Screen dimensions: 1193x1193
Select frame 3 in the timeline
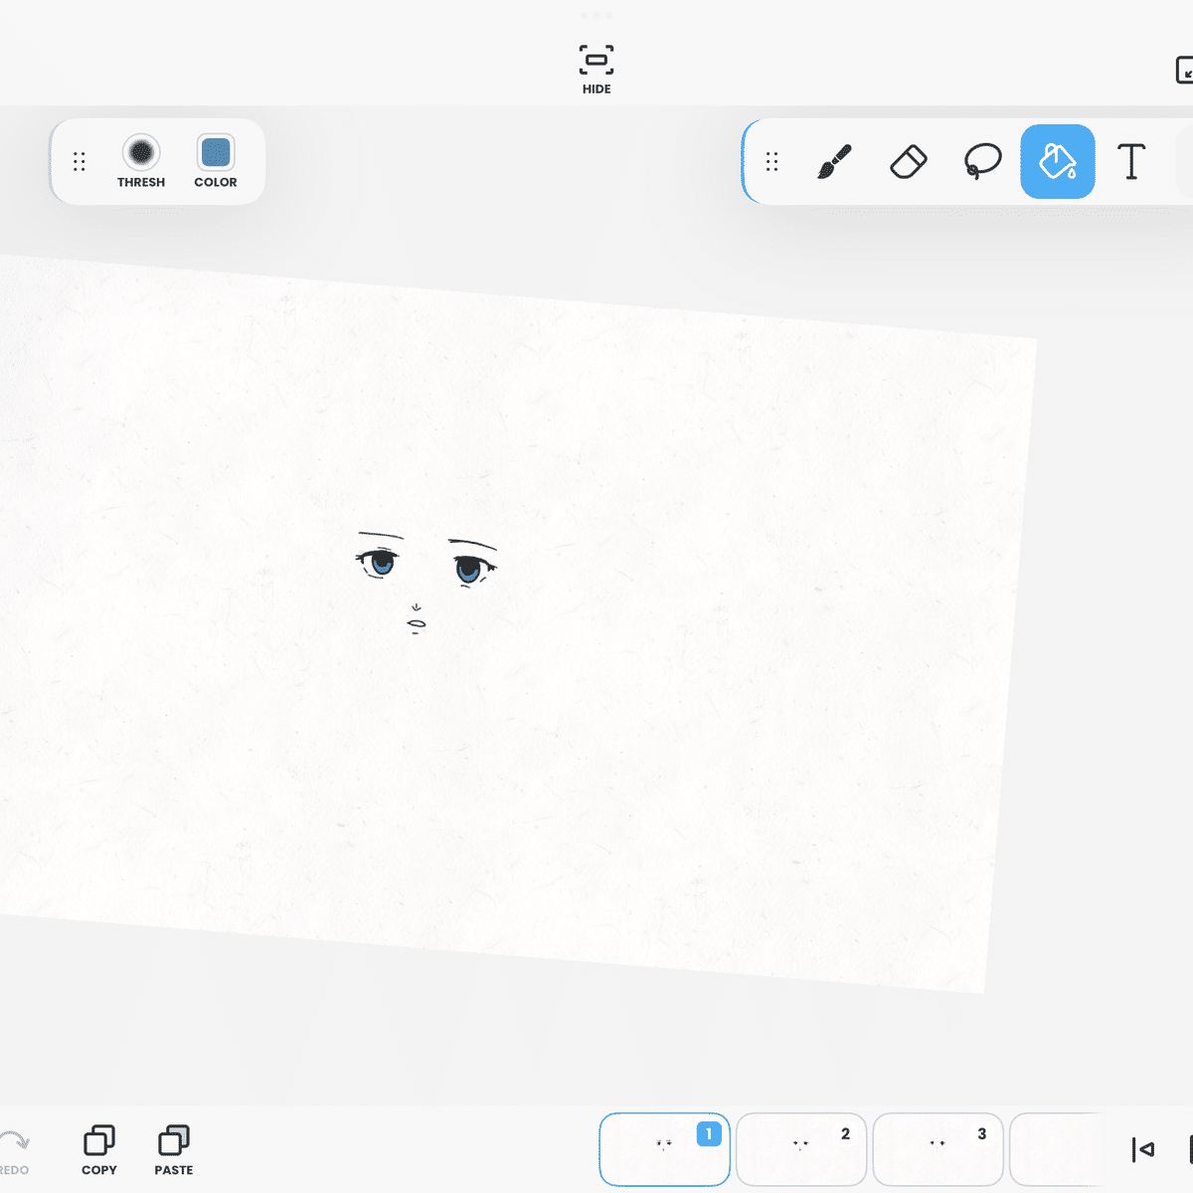click(x=937, y=1149)
